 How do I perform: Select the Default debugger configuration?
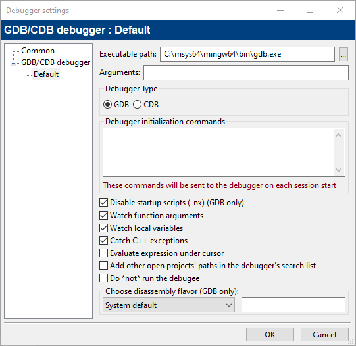[x=46, y=74]
